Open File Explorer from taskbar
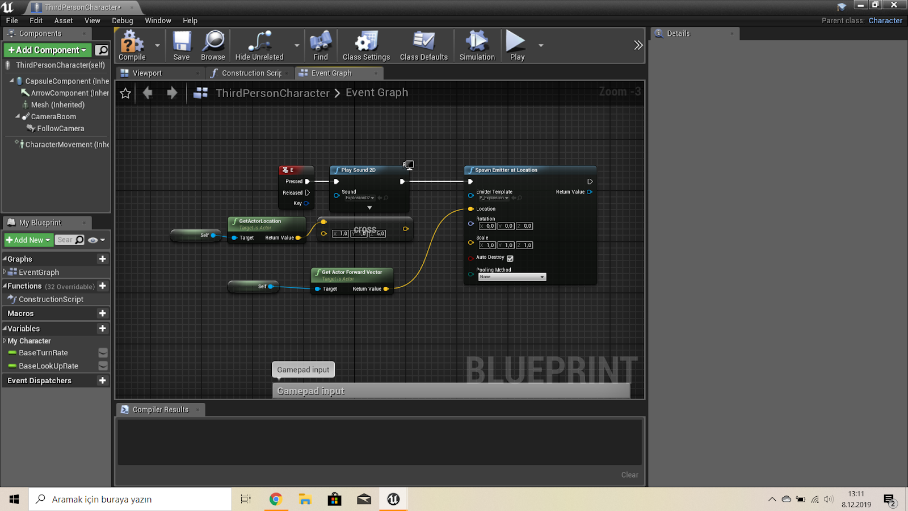The image size is (908, 511). [305, 499]
